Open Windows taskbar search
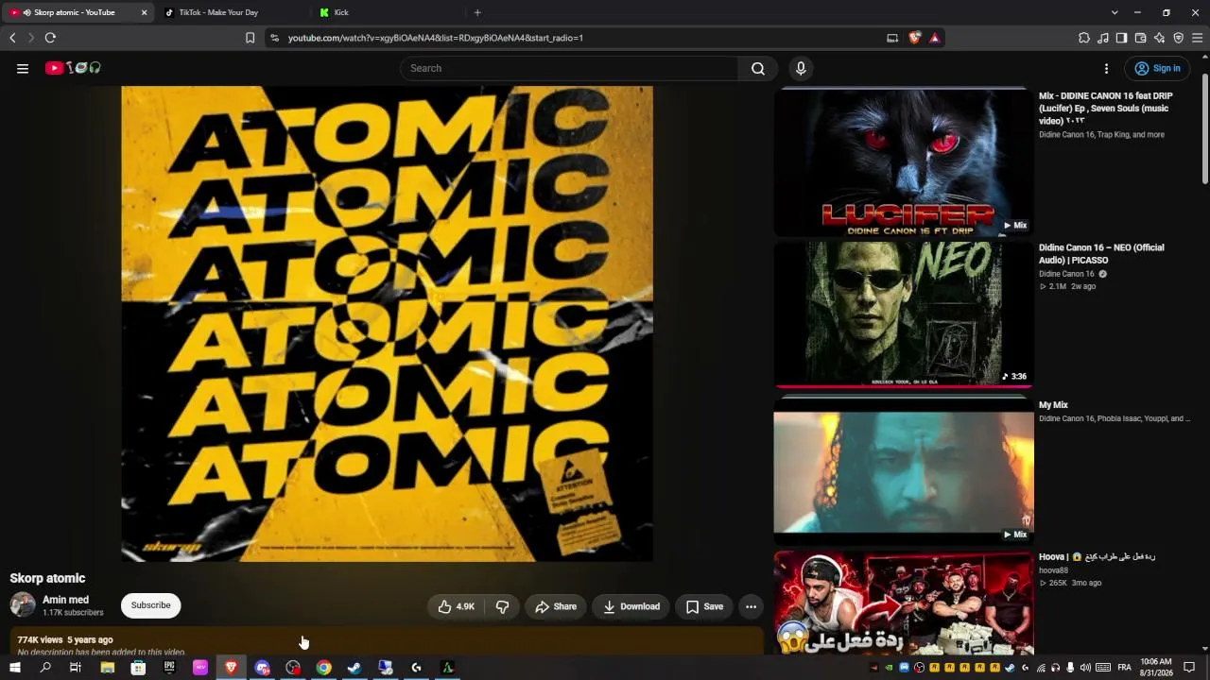1210x680 pixels. 45,668
